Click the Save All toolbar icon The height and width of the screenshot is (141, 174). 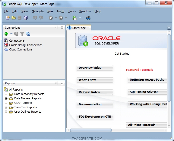(x=25, y=18)
